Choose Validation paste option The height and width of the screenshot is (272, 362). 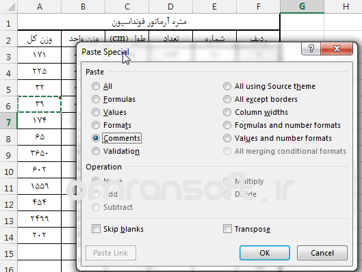(96, 151)
